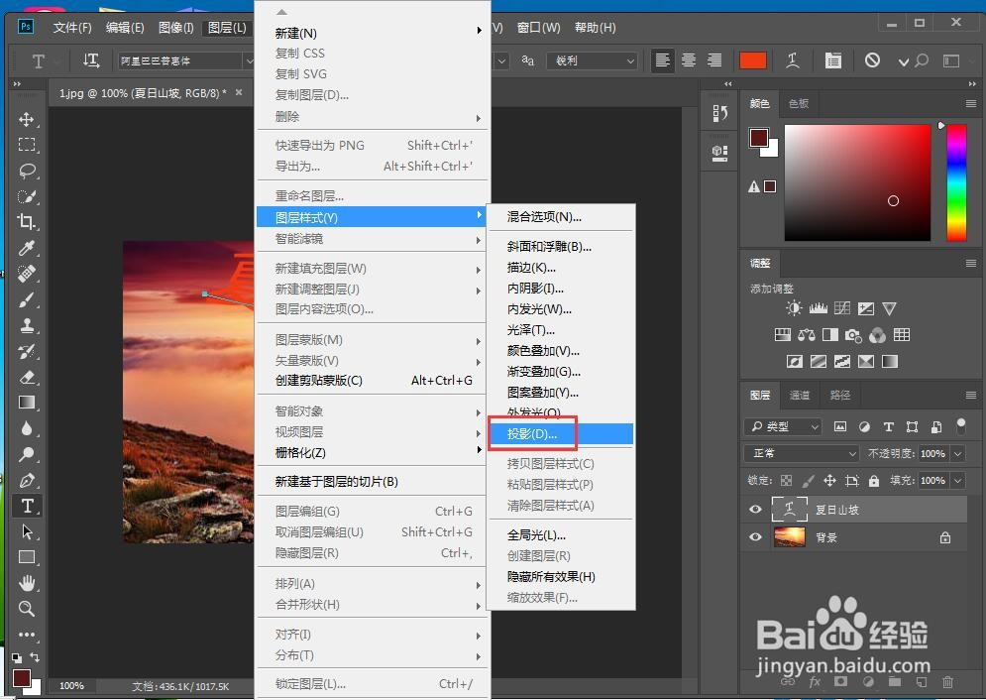
Task: Turn layer filtering on or off
Action: point(961,425)
